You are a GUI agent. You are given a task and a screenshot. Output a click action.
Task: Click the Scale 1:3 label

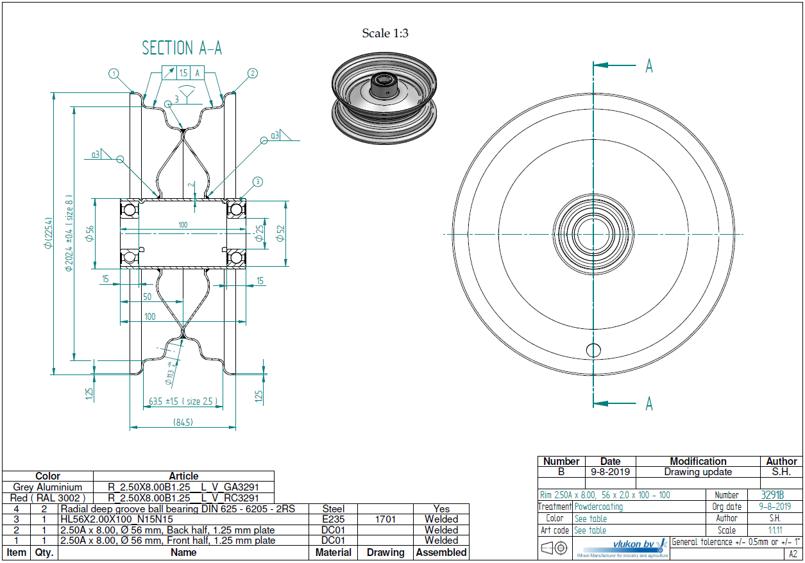pos(385,33)
